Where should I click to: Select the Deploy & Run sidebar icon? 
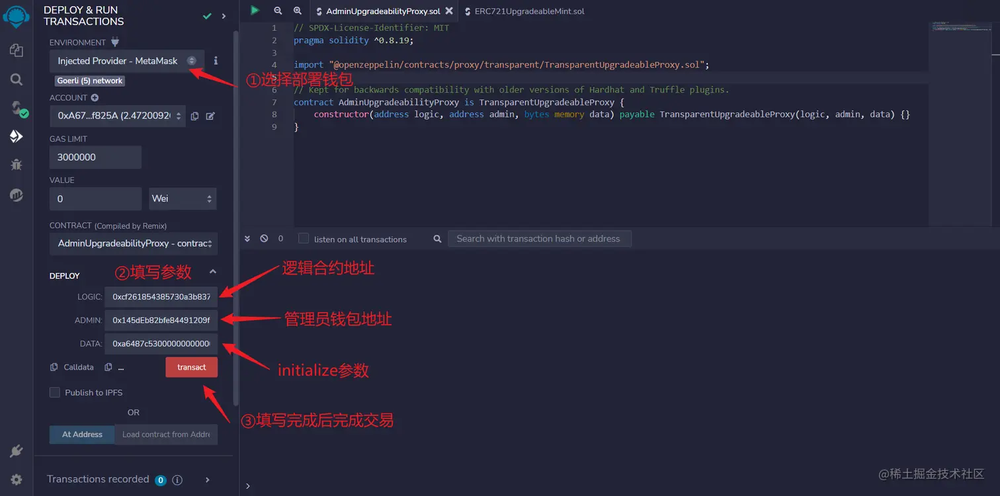tap(17, 136)
